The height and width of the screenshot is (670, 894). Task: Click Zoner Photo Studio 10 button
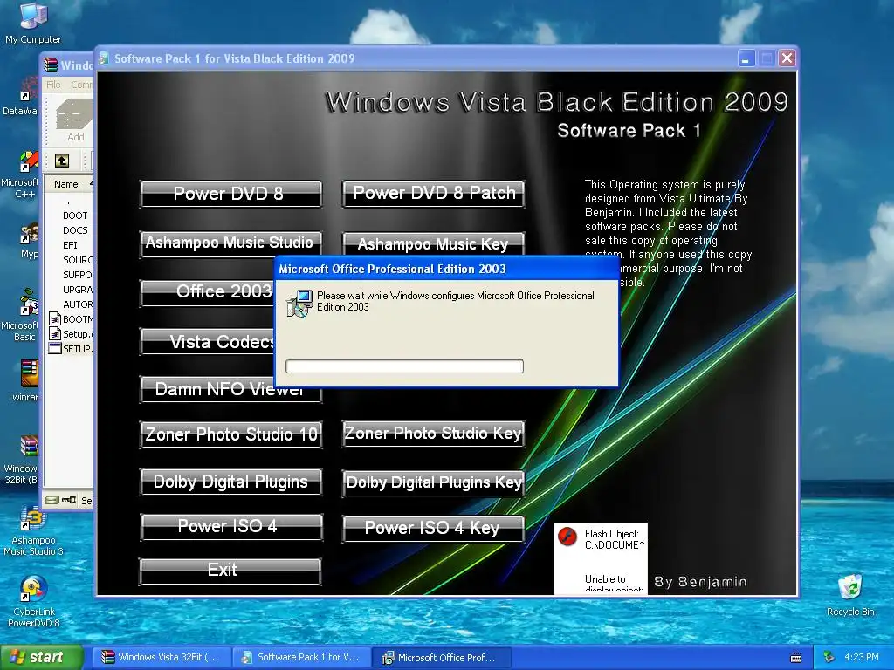230,434
